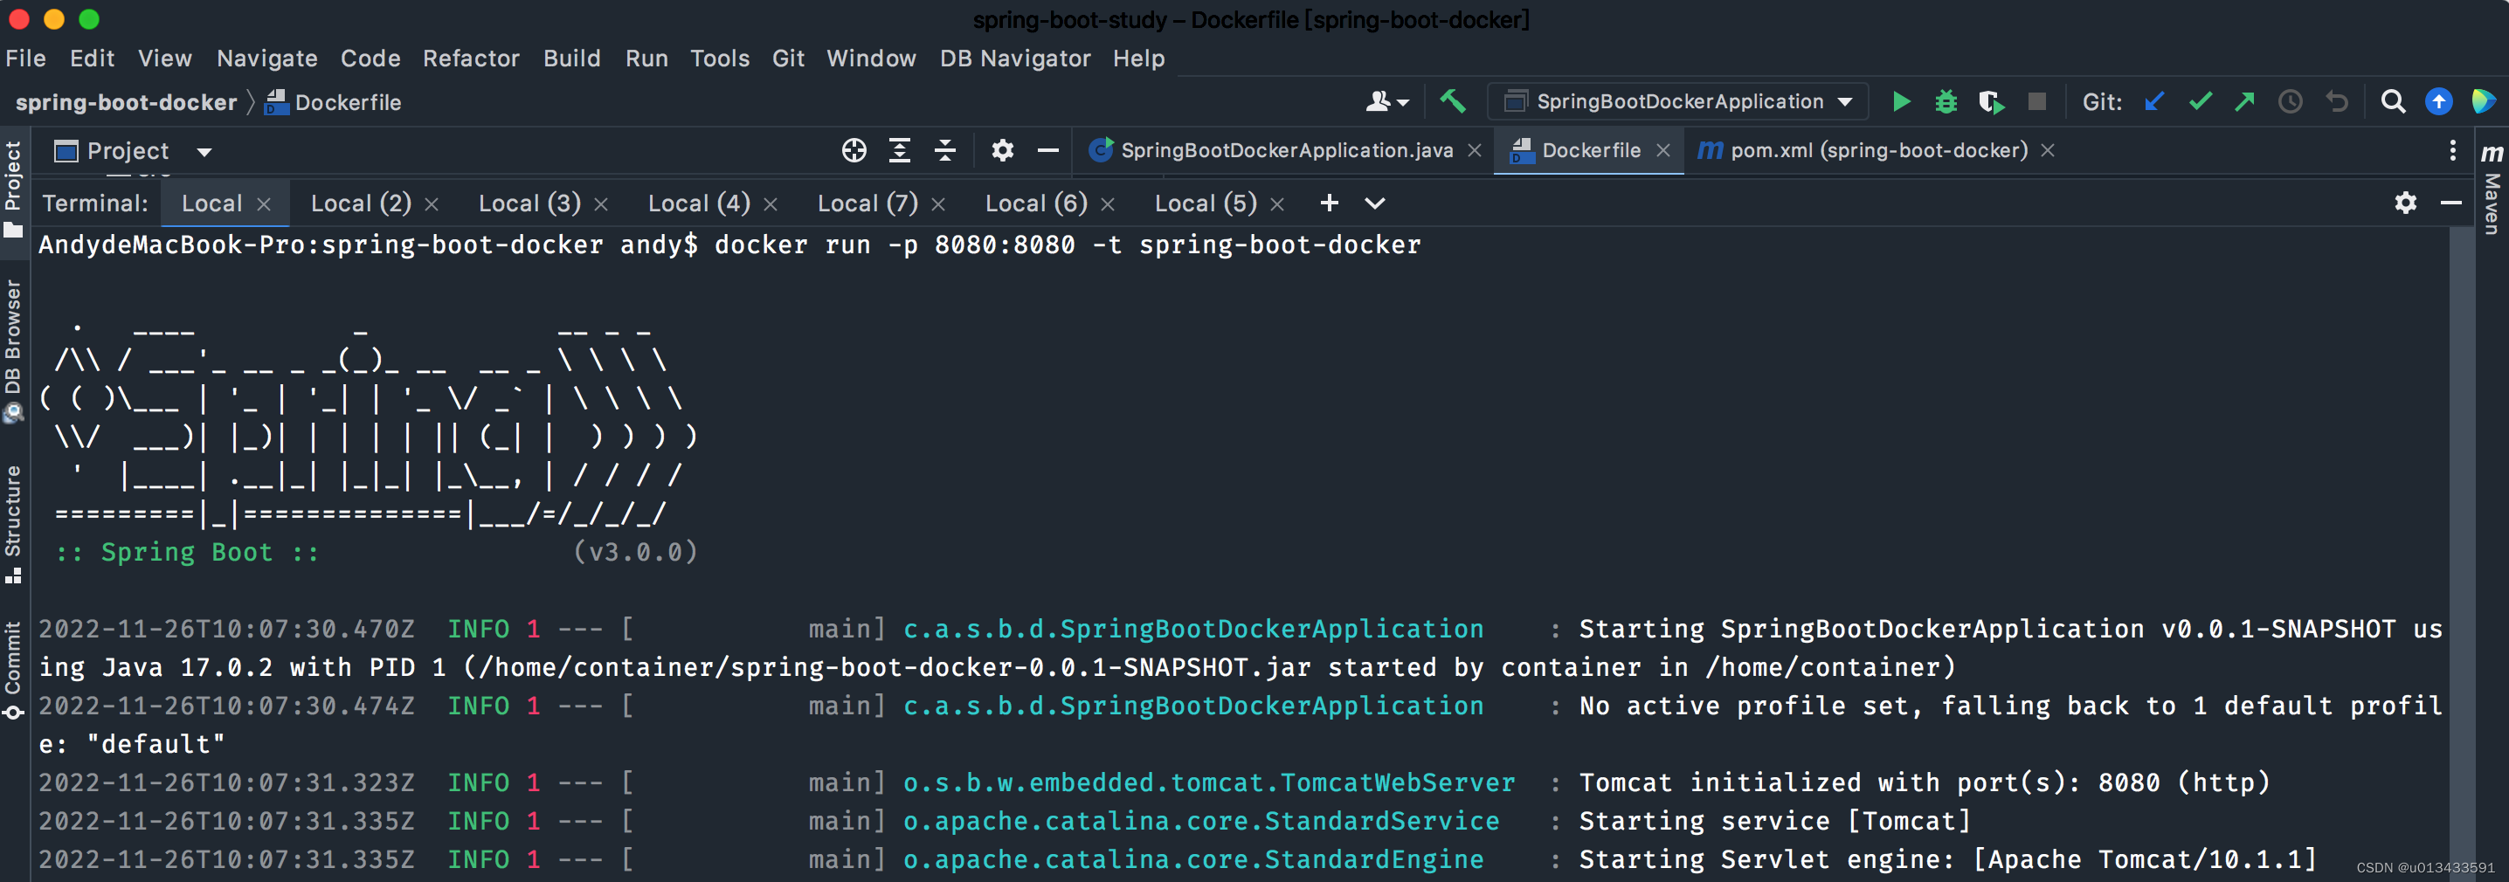2509x882 pixels.
Task: Open the Git menu
Action: tap(788, 59)
